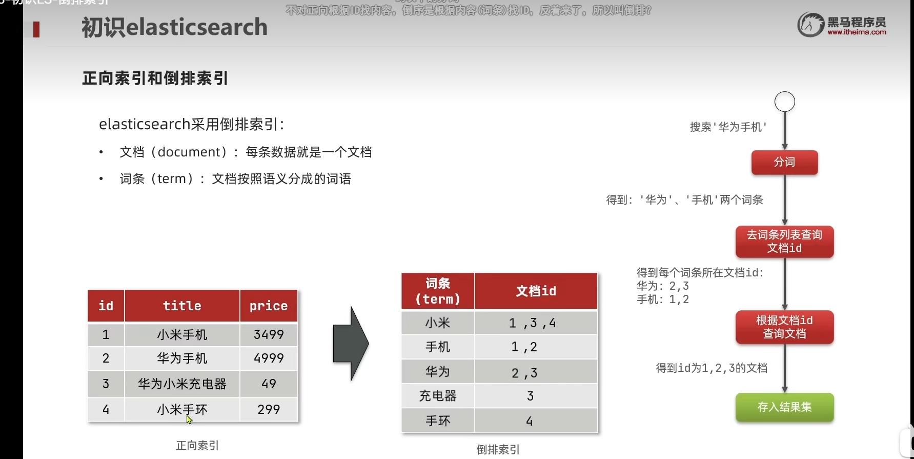The image size is (914, 459).
Task: Click the price cell showing 4999
Action: 269,358
